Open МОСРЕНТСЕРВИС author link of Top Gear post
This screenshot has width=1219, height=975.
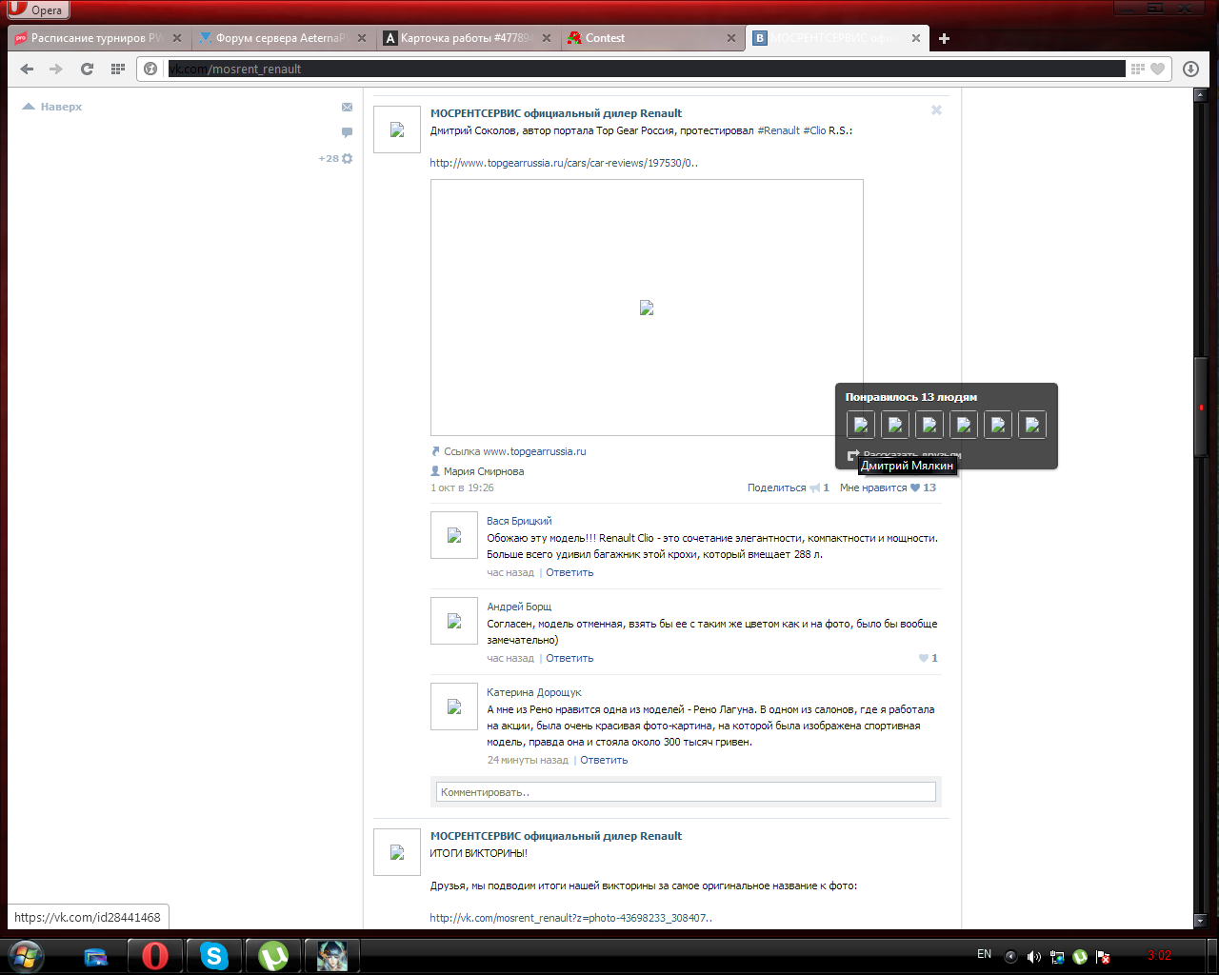(x=556, y=113)
